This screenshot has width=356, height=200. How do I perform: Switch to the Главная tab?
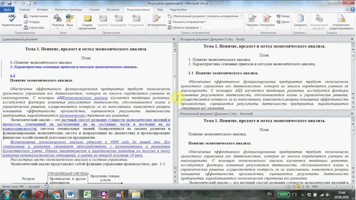tap(24, 10)
